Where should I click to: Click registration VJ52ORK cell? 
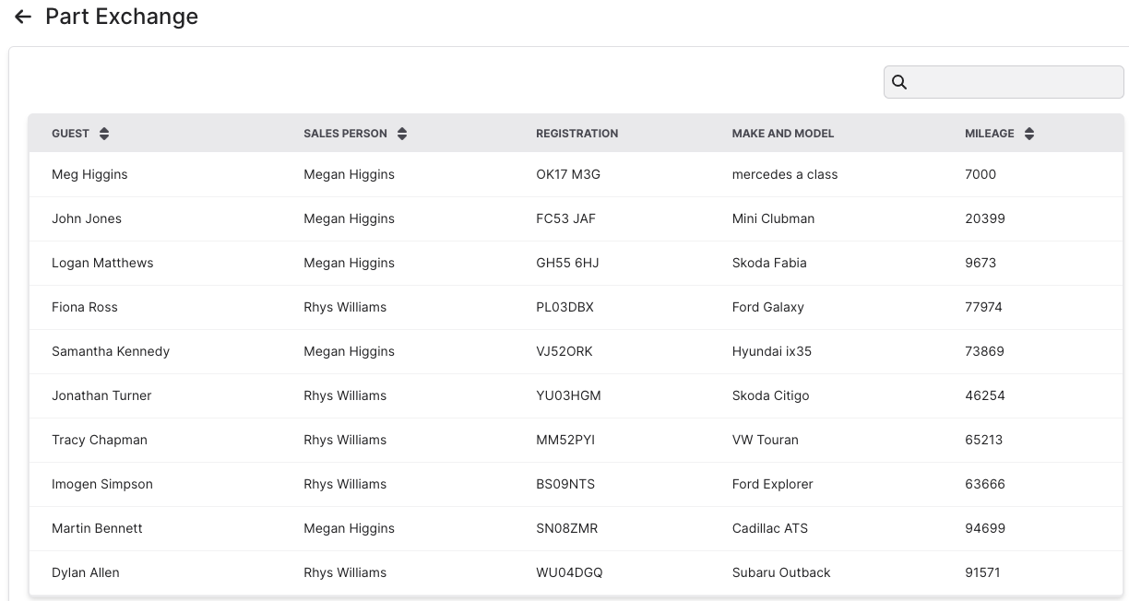pos(564,351)
